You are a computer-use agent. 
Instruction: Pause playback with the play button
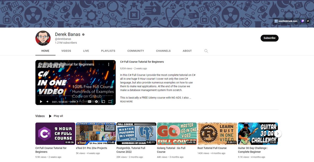click(x=41, y=101)
